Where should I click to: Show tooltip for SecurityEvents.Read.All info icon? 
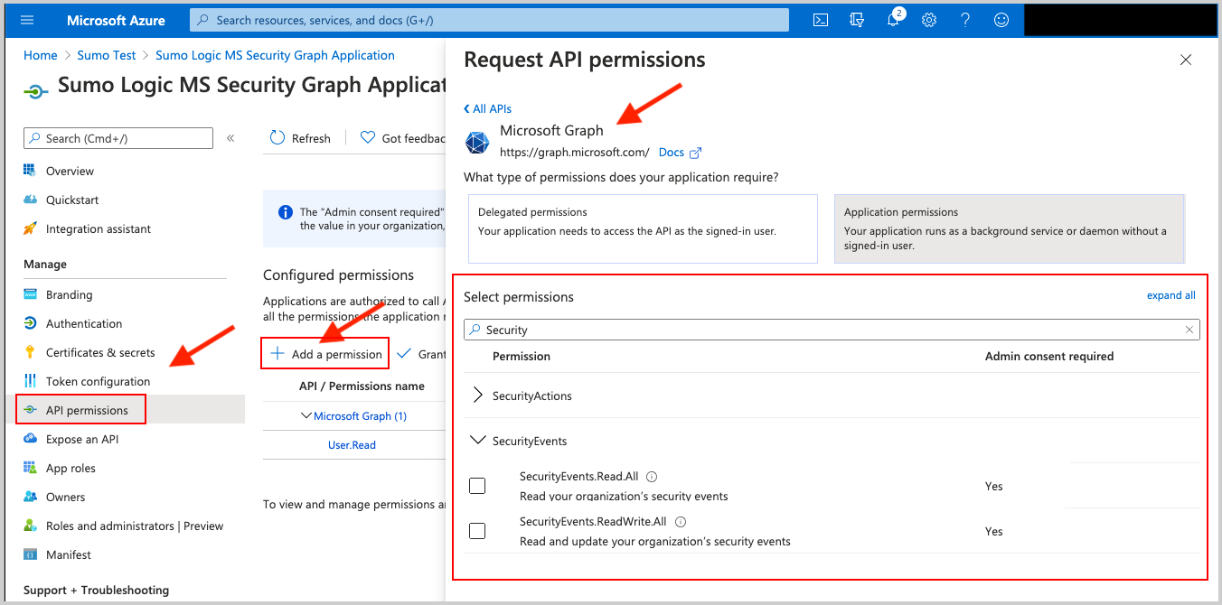(650, 475)
